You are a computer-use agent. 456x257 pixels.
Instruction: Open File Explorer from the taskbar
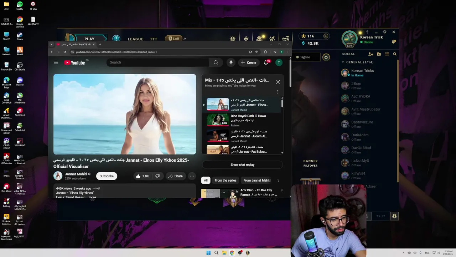tap(224, 253)
